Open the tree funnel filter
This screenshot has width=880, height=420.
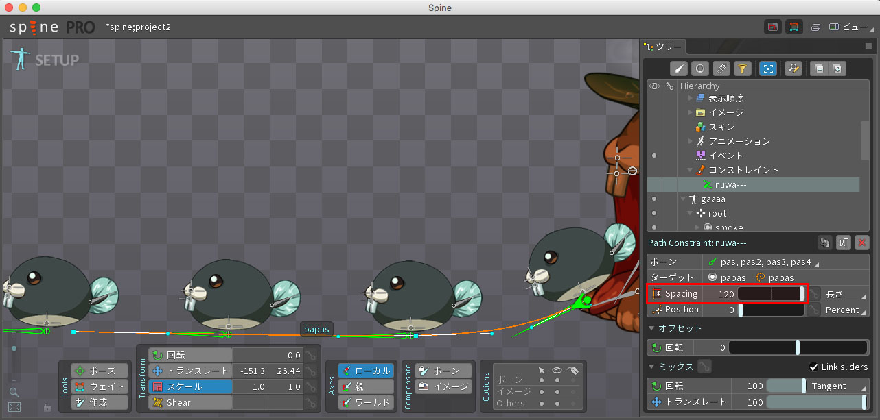click(742, 68)
